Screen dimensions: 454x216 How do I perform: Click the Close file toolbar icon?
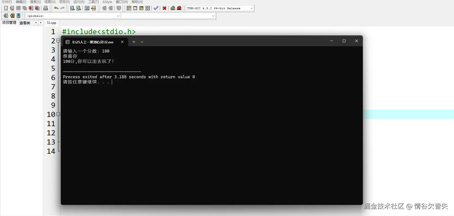31,8
